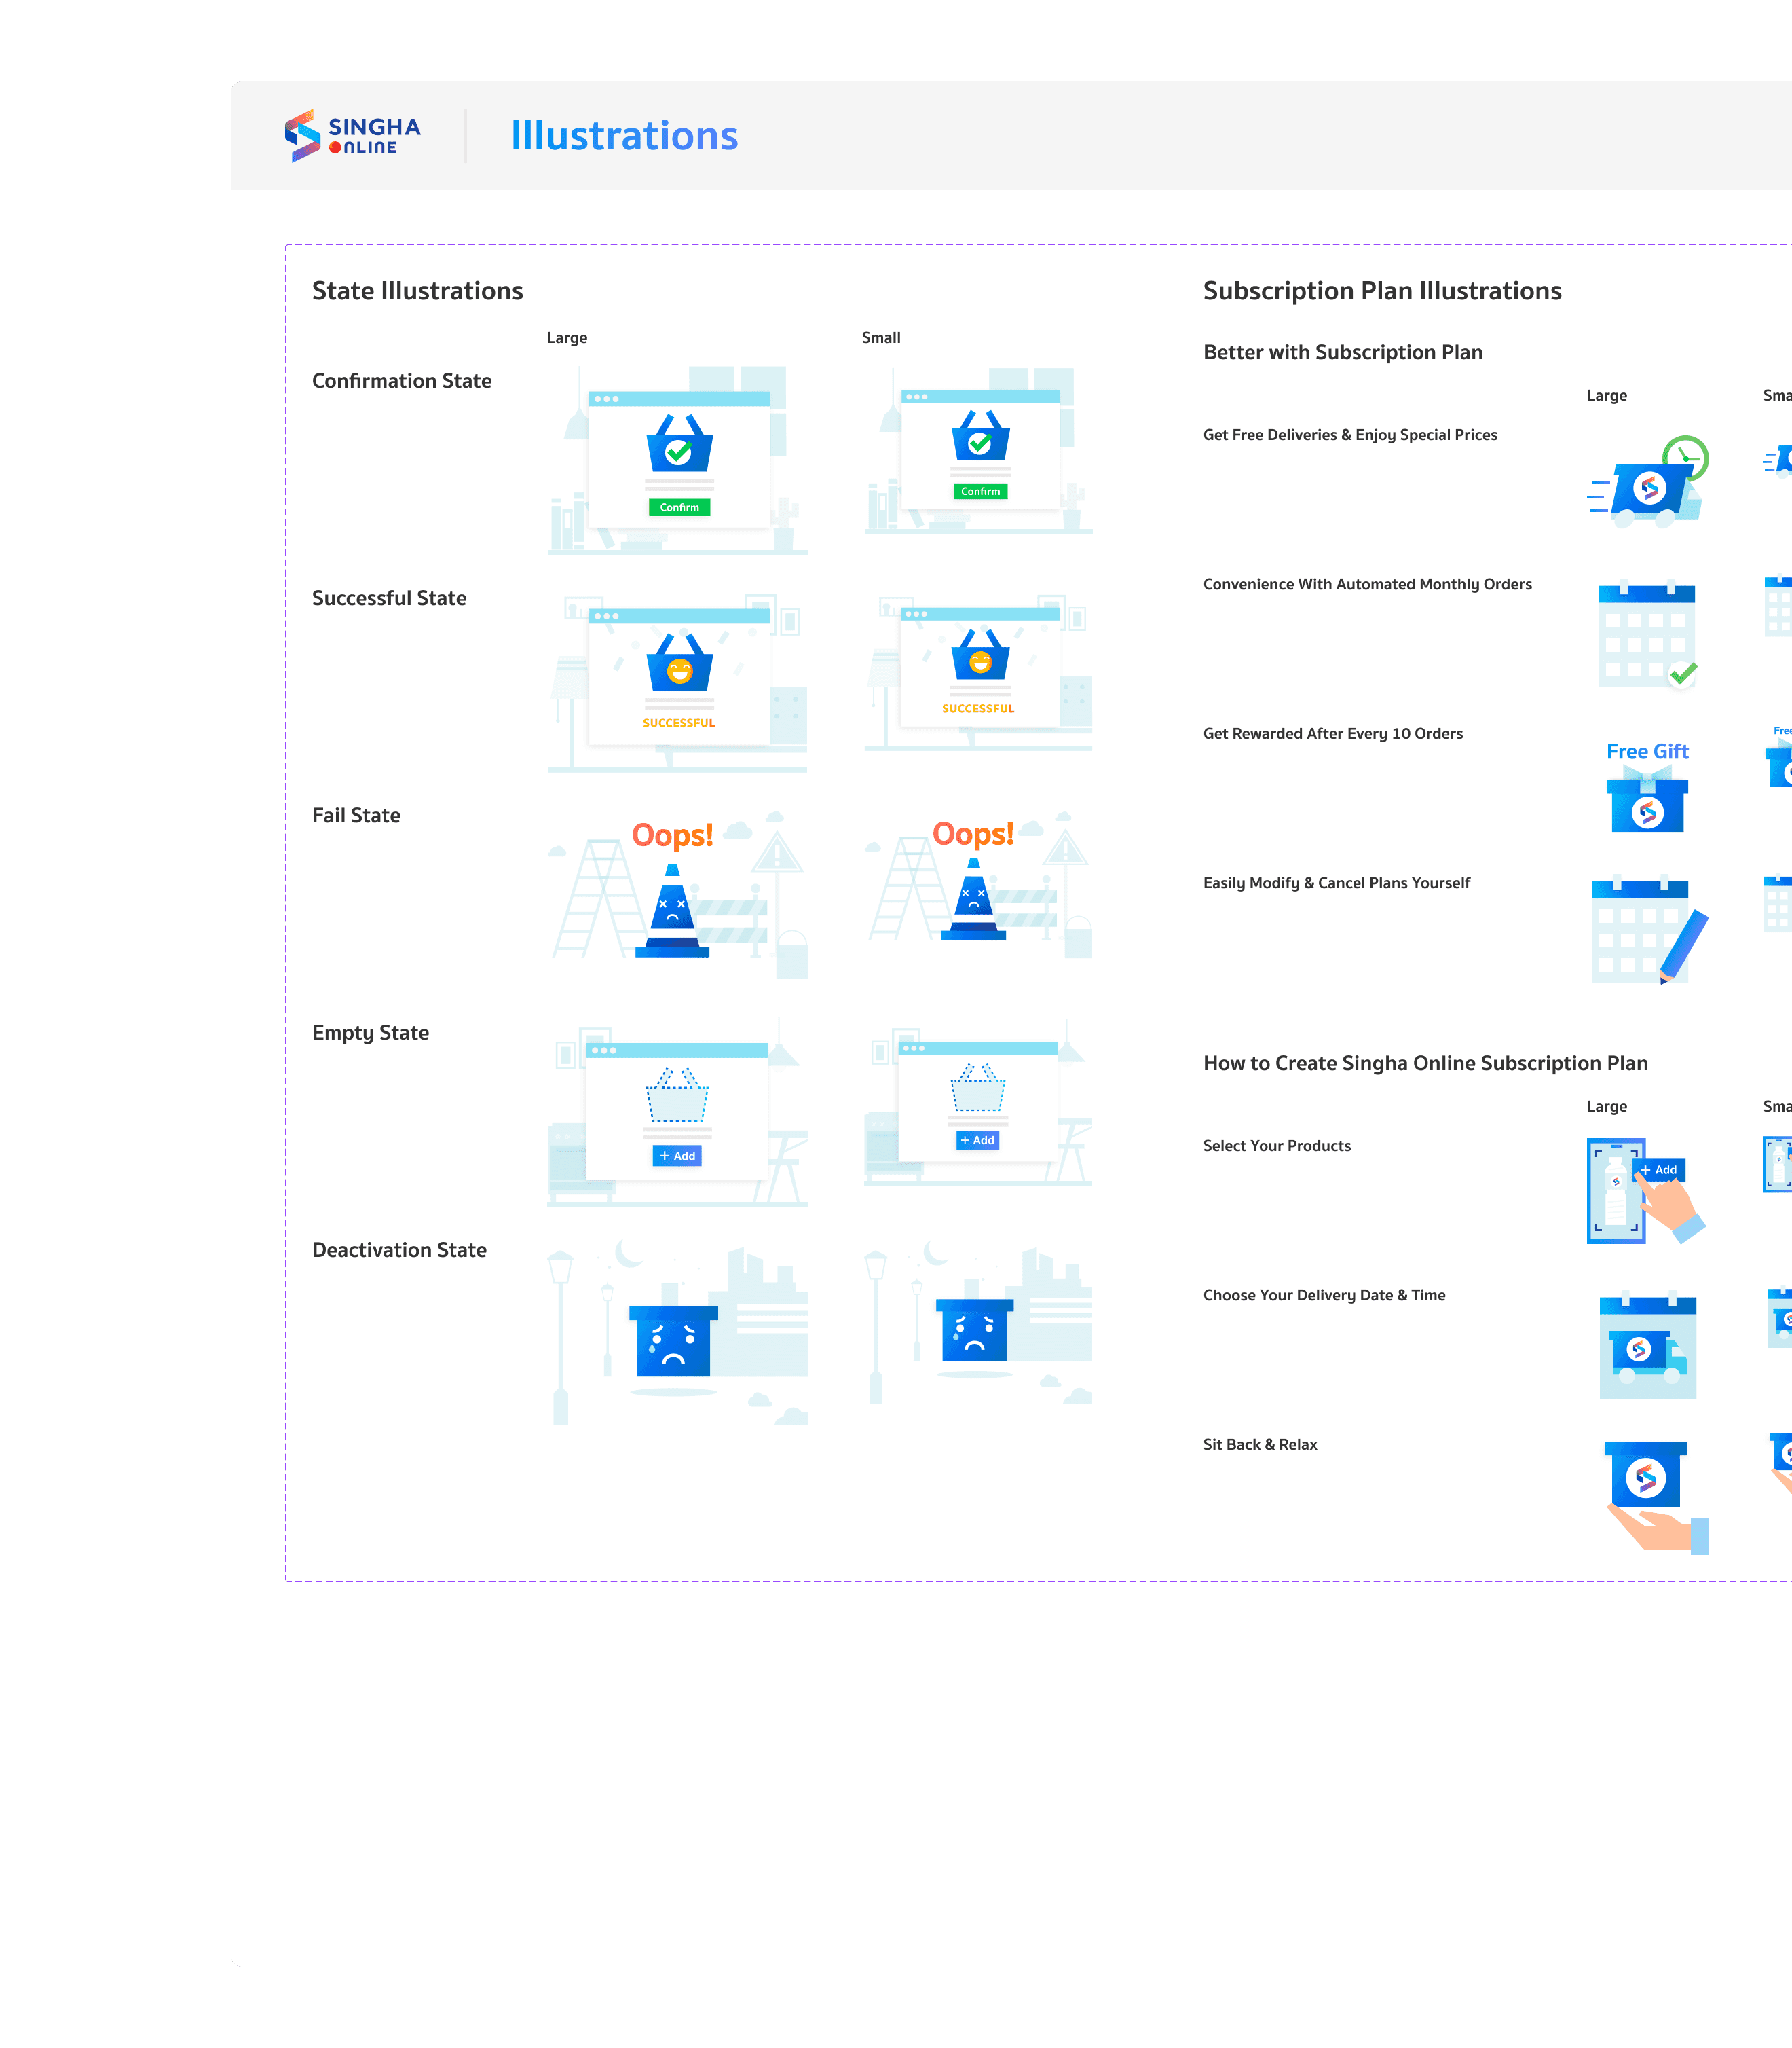
Task: Click the calendar with delivery truck illustration
Action: point(1647,1347)
